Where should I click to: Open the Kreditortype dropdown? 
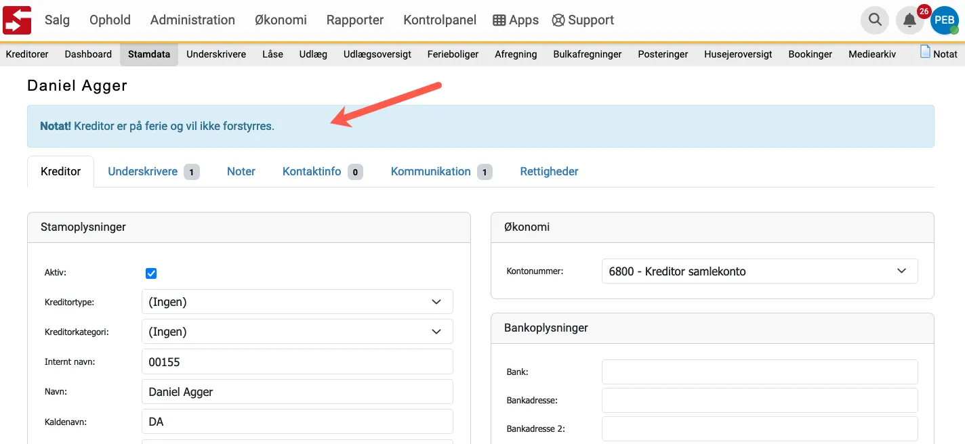point(297,301)
